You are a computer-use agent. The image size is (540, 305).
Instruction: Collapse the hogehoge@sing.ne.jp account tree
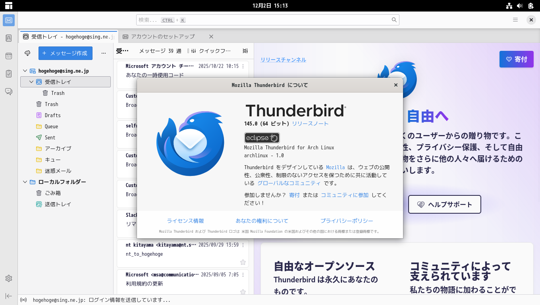(25, 71)
